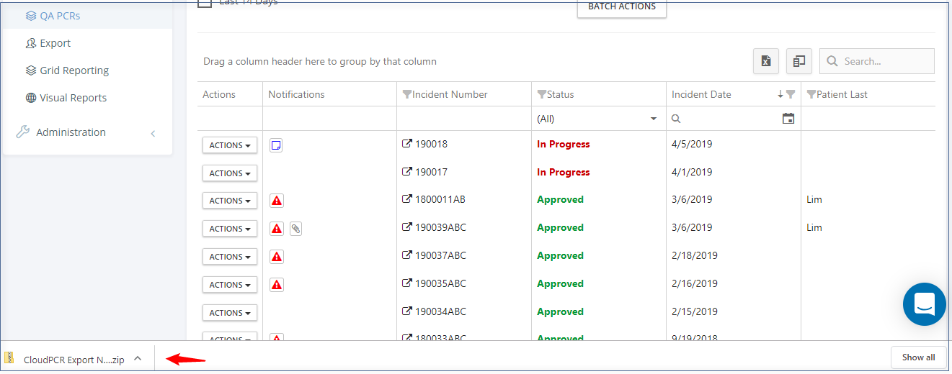Open Actions dropdown for incident 190034ABC

(x=230, y=313)
